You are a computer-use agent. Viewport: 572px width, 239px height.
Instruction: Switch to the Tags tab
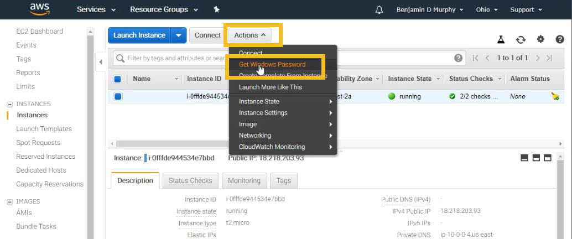click(283, 180)
